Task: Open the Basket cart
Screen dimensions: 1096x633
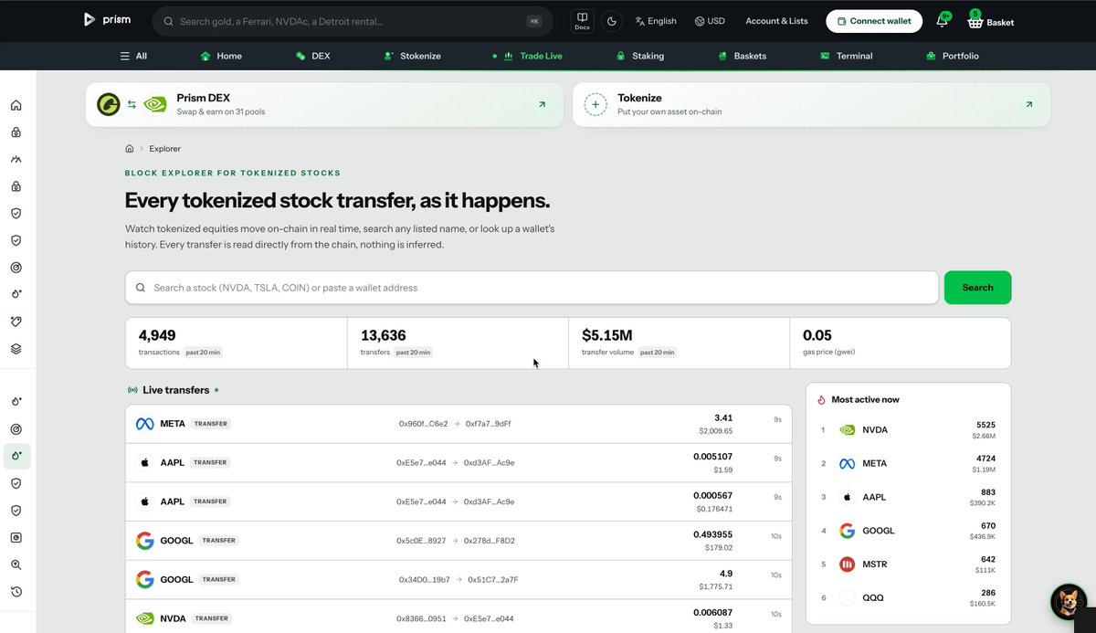Action: (x=991, y=21)
